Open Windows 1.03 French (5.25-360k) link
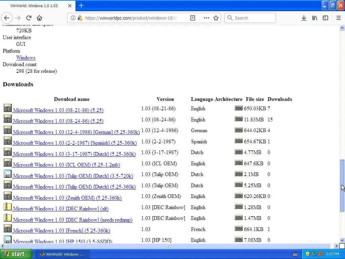Viewport: 345px width, 259px height. point(62,231)
